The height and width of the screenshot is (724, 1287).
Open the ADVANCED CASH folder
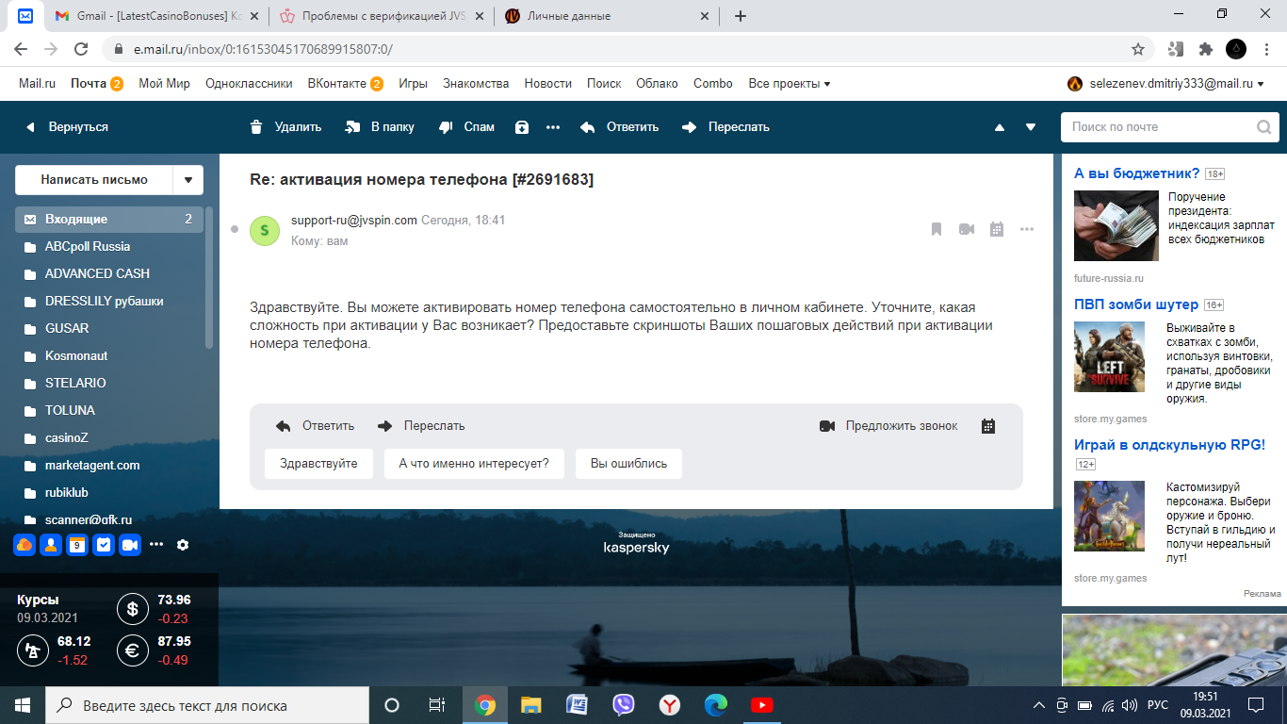108,273
